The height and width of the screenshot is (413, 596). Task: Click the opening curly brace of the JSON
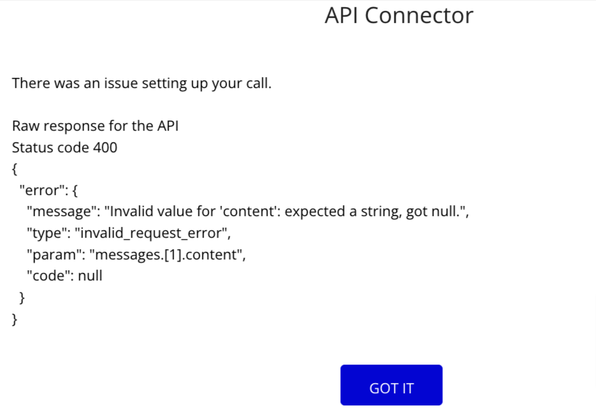coord(15,169)
